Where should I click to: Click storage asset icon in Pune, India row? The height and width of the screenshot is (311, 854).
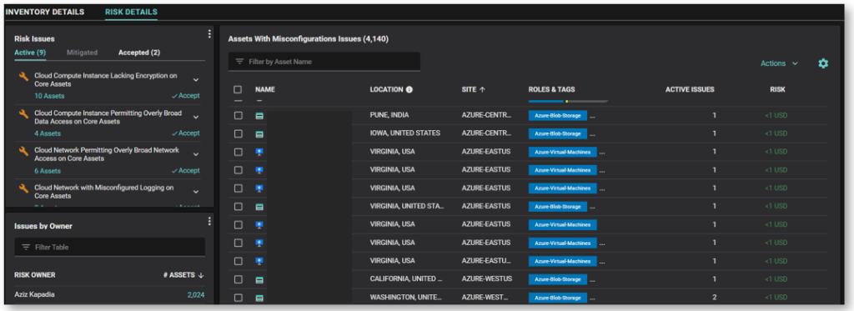259,115
